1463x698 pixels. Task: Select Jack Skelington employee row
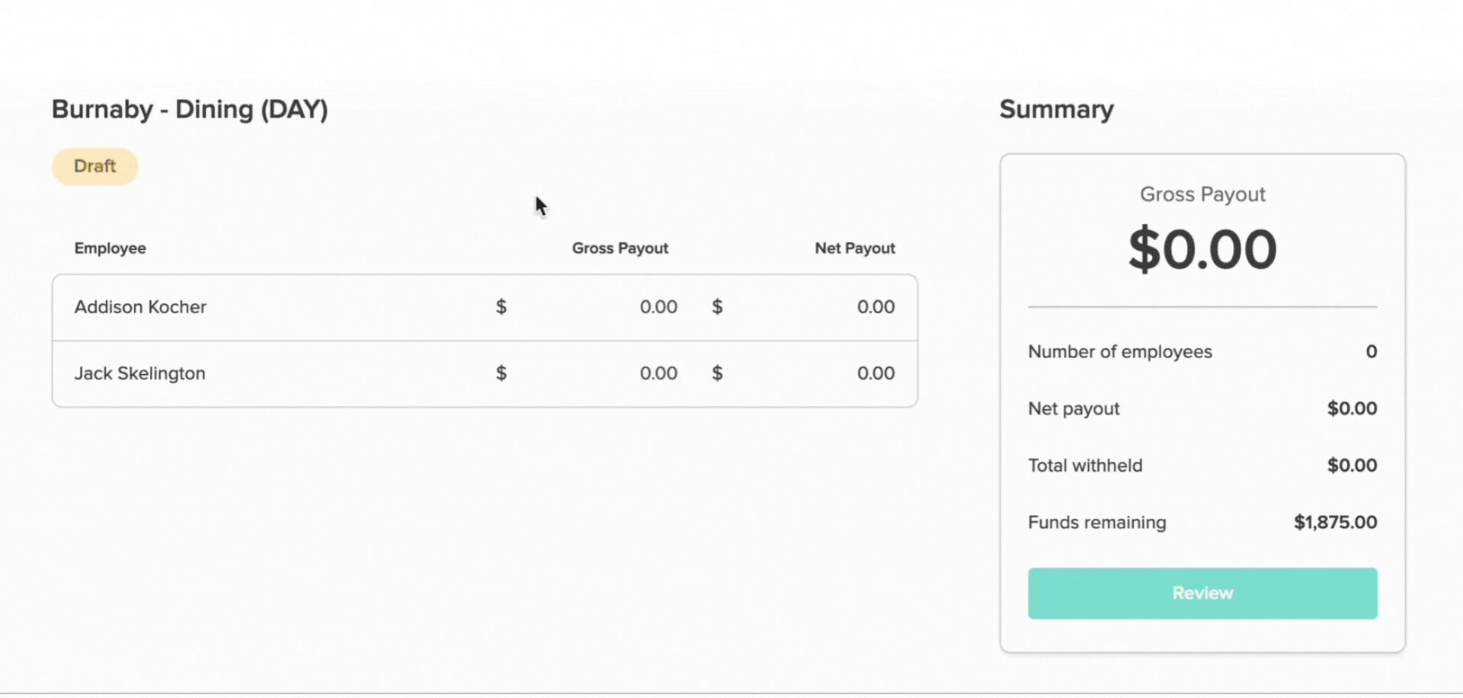[x=485, y=373]
